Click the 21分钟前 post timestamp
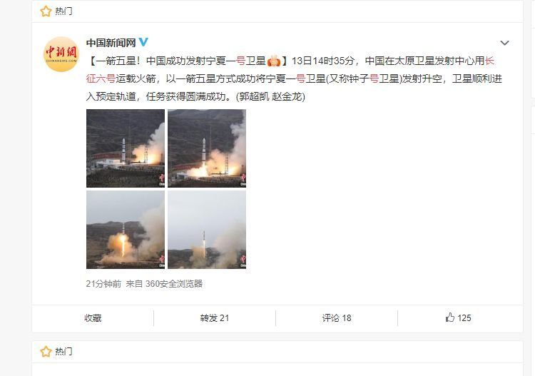The image size is (535, 376). coord(103,283)
